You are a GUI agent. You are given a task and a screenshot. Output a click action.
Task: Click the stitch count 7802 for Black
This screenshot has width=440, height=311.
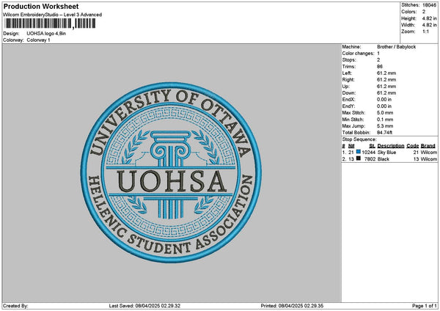(x=370, y=159)
